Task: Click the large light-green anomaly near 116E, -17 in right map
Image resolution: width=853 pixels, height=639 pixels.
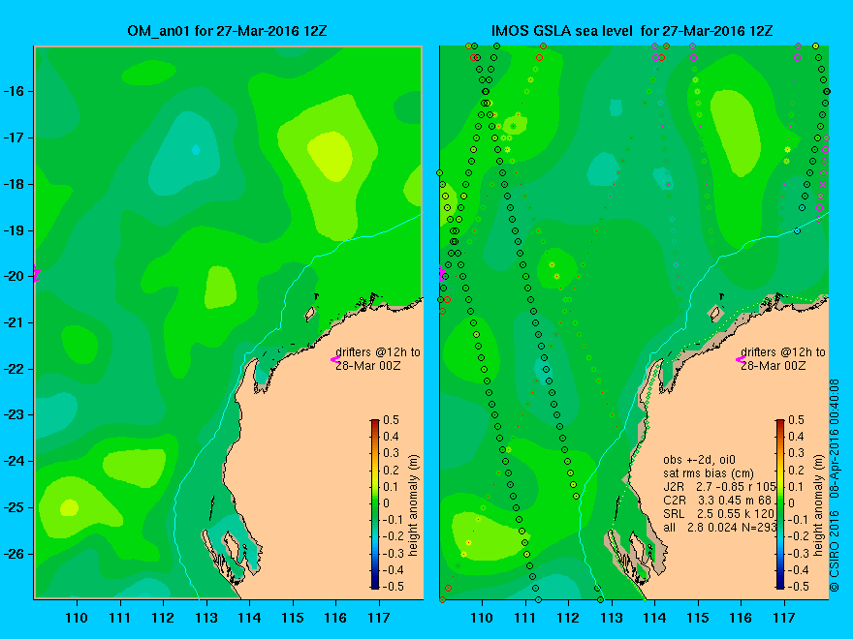Action: [x=736, y=133]
